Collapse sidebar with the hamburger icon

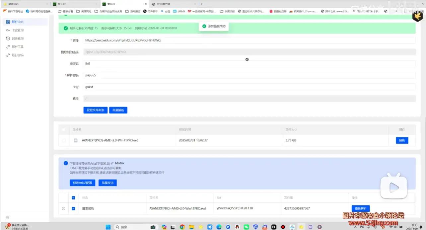click(8, 217)
